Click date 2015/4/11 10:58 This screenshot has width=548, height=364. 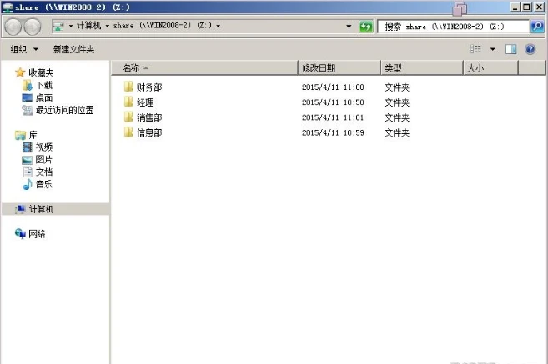(333, 102)
